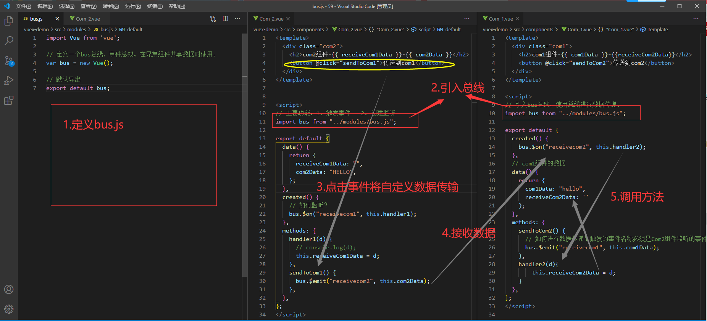This screenshot has height=321, width=707.
Task: Close the Com_2.vue tab in the middle group
Action: click(288, 19)
